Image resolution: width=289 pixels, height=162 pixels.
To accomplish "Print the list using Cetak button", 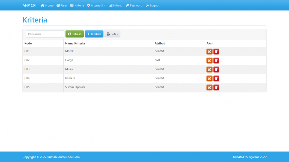I will pos(112,34).
